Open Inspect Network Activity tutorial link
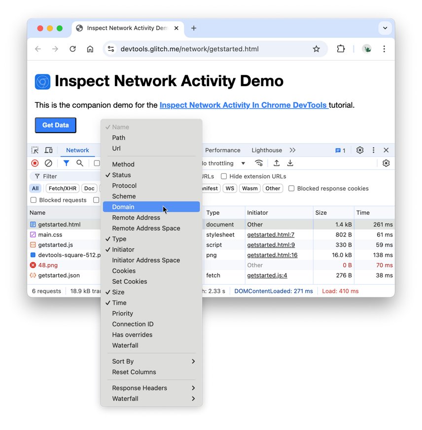 pyautogui.click(x=244, y=105)
